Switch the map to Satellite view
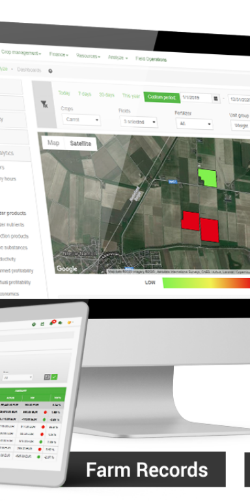Viewport: 250px width, 501px height. tap(80, 144)
